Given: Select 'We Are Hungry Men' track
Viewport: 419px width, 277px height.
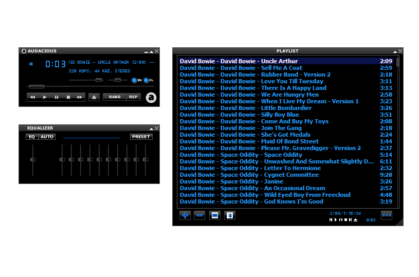Looking at the screenshot, I should (286, 95).
